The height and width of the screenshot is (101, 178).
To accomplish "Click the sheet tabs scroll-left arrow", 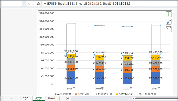I will click(x=6, y=98).
